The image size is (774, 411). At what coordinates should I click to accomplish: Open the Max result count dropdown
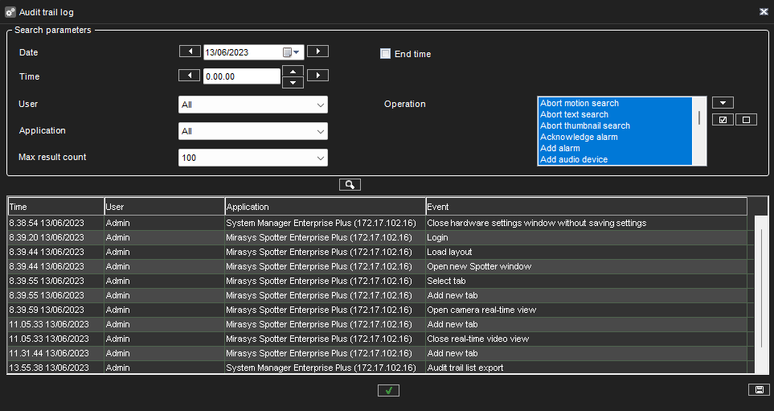(253, 158)
